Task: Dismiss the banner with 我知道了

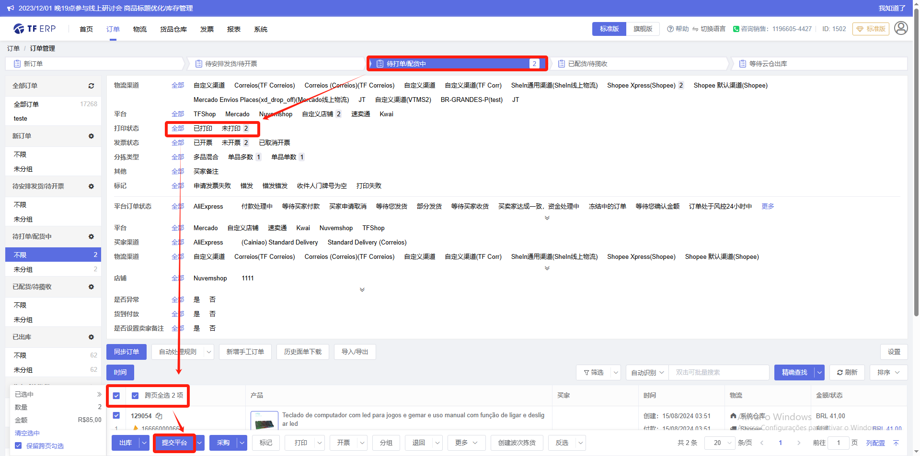Action: [x=892, y=8]
